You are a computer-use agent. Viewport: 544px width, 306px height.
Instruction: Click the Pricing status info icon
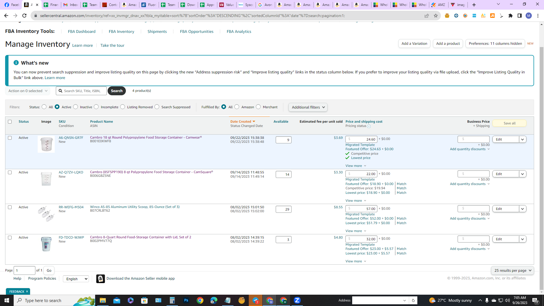369,126
